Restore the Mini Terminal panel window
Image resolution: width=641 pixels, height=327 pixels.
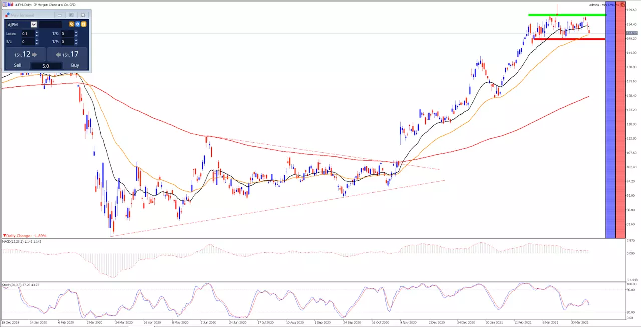(71, 15)
